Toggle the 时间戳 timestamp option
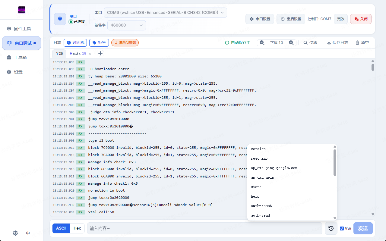The width and height of the screenshot is (386, 241). click(x=75, y=43)
